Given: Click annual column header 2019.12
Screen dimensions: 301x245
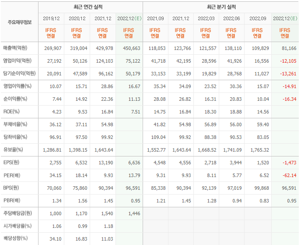Looking at the screenshot, I should pyautogui.click(x=51, y=18).
